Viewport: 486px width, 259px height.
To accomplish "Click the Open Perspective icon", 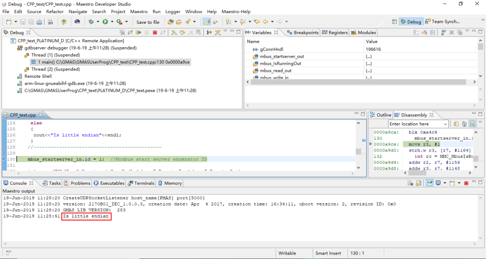I will point(395,22).
